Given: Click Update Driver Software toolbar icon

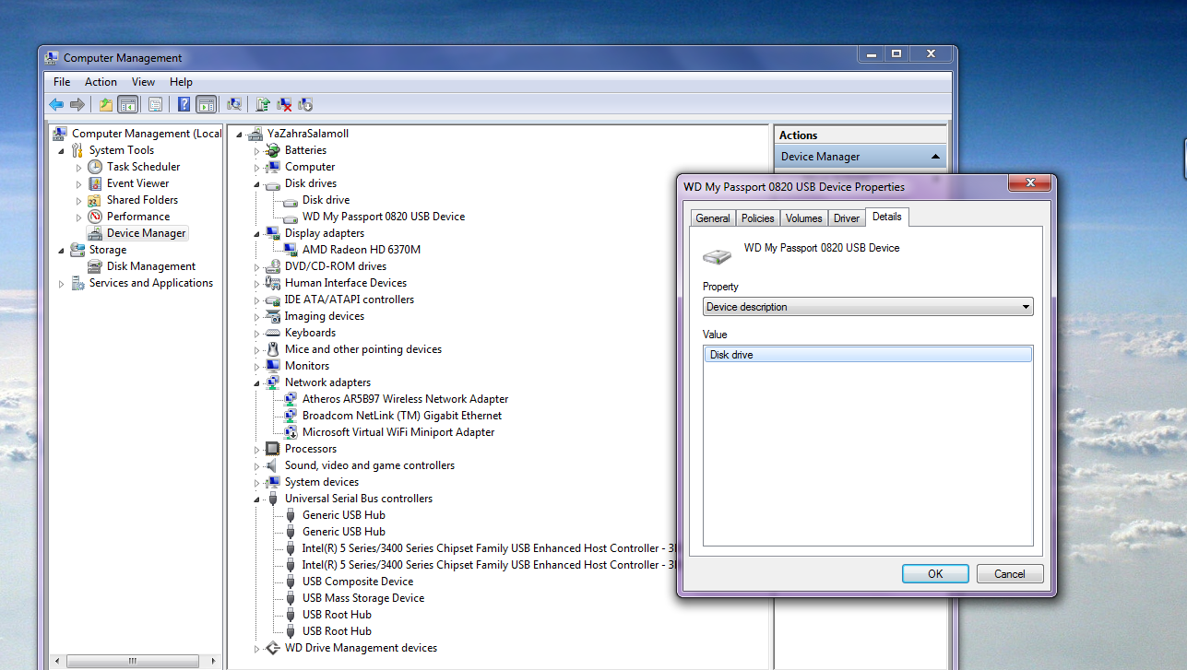Looking at the screenshot, I should pos(264,105).
